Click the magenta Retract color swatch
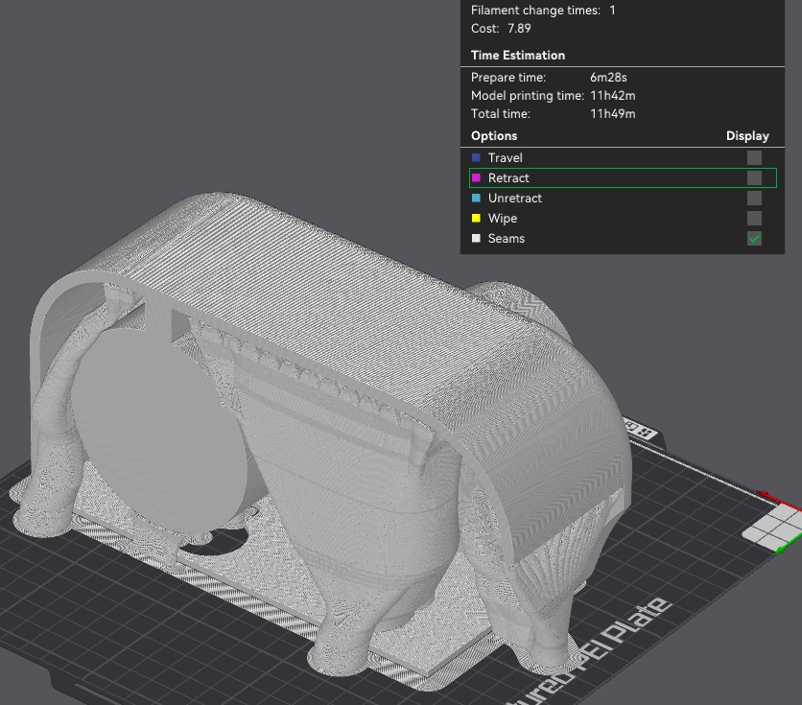Image resolution: width=802 pixels, height=705 pixels. pos(476,177)
